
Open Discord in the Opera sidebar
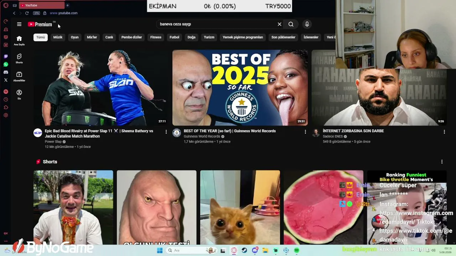click(6, 72)
